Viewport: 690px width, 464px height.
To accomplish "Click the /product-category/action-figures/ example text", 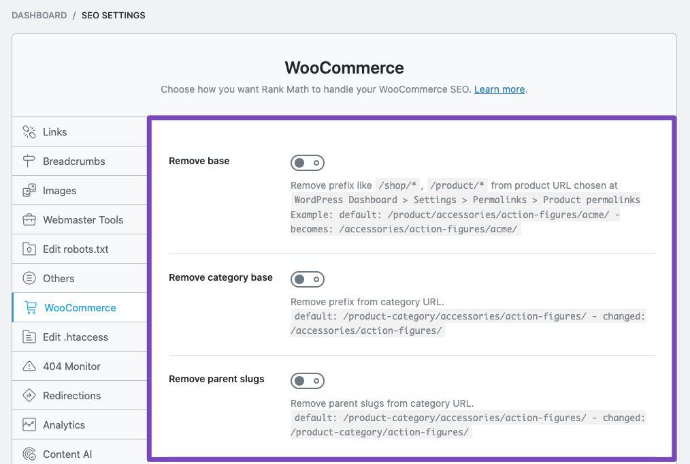I will 382,432.
